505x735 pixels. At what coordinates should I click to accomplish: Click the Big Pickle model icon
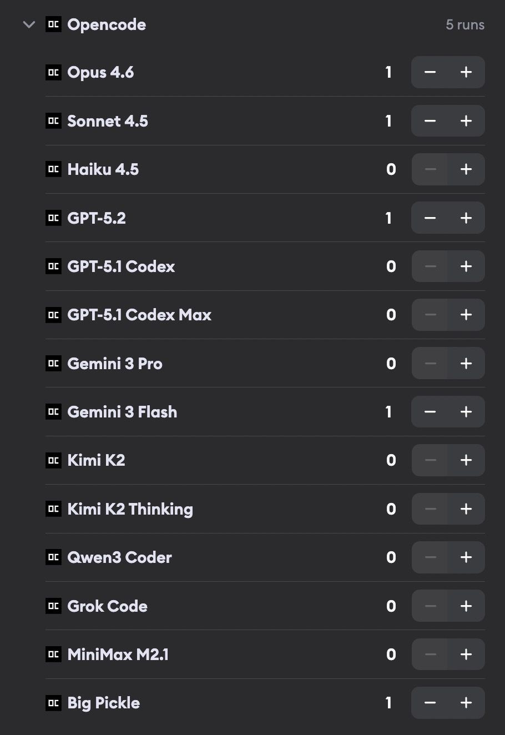(x=53, y=703)
